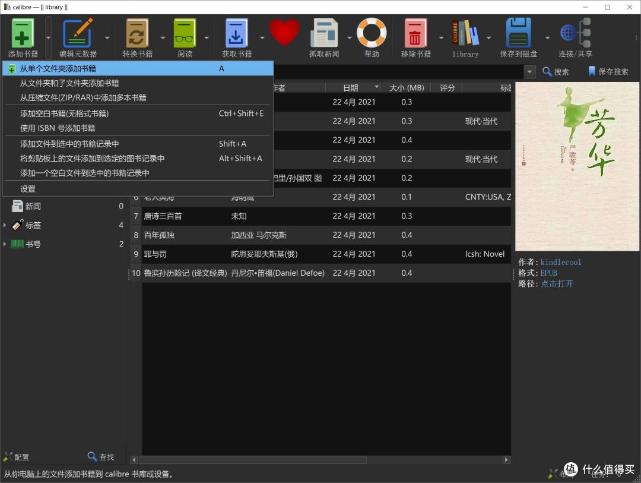
Task: Click the 芳华 book cover thumbnail
Action: pyautogui.click(x=577, y=166)
